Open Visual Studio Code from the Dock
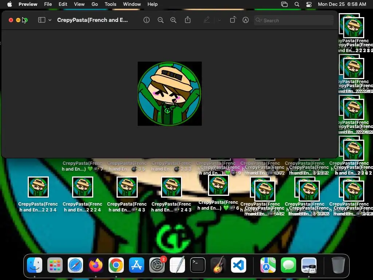 click(239, 265)
